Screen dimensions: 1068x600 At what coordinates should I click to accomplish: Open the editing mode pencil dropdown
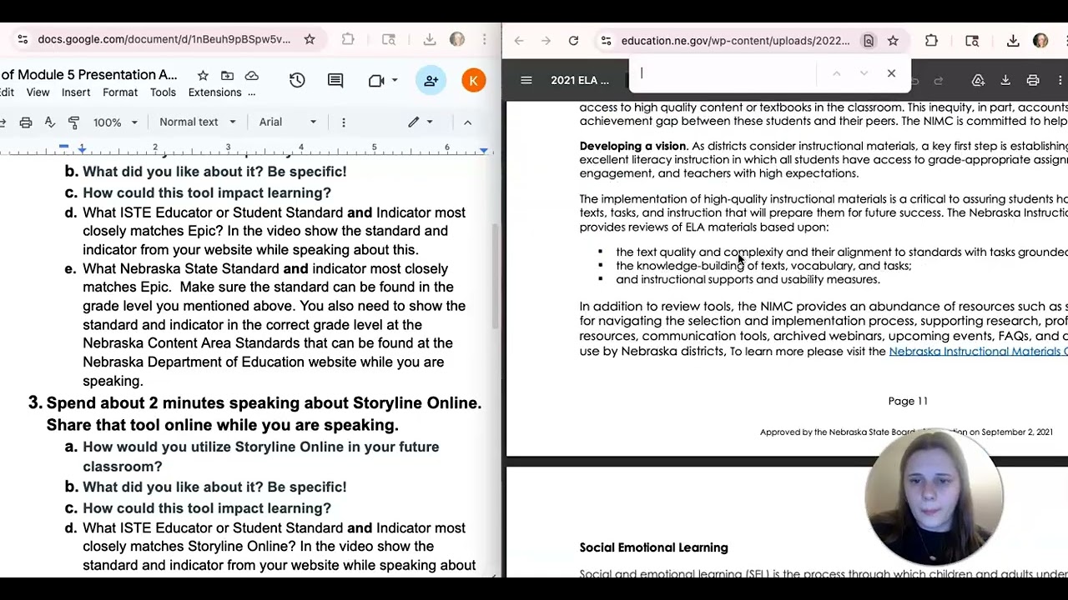pyautogui.click(x=421, y=122)
